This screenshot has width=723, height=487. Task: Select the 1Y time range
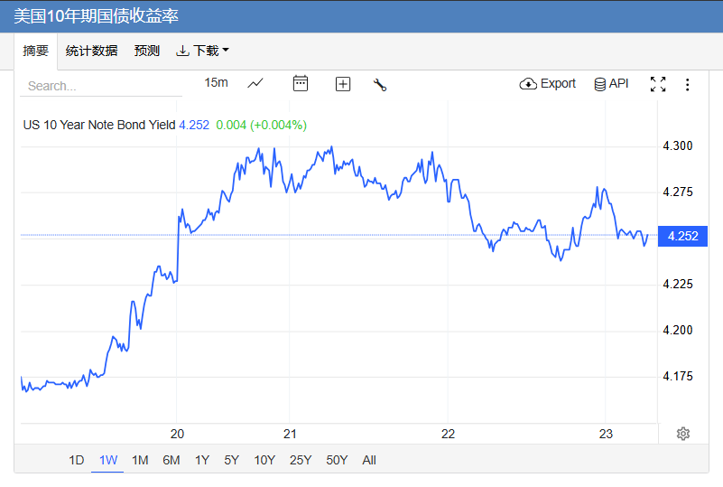202,460
